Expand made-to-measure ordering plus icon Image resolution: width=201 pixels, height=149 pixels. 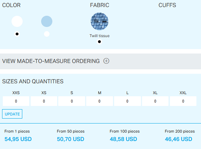[106, 61]
